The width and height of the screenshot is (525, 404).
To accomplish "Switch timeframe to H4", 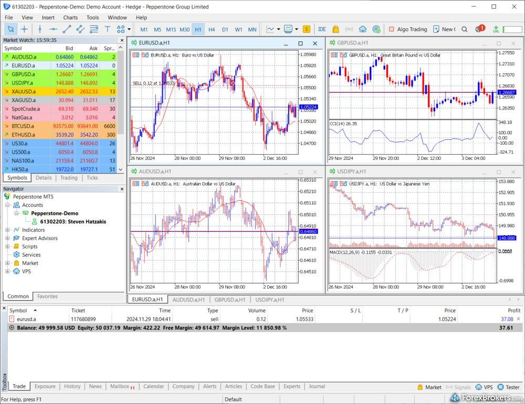I will 212,29.
